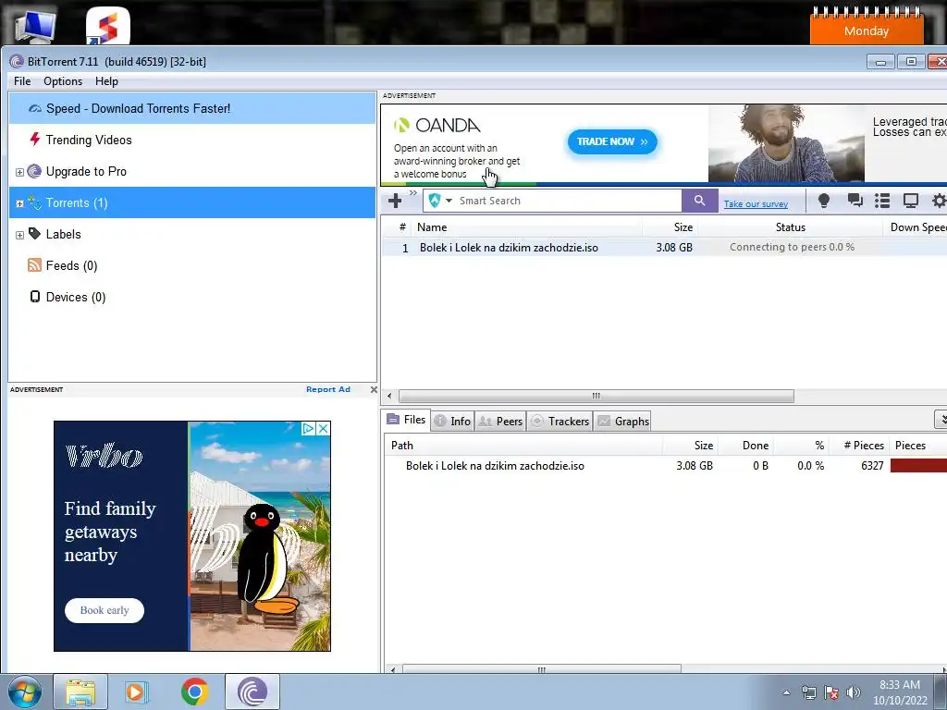947x710 pixels.
Task: Click the lightbulb ideas icon
Action: (824, 201)
